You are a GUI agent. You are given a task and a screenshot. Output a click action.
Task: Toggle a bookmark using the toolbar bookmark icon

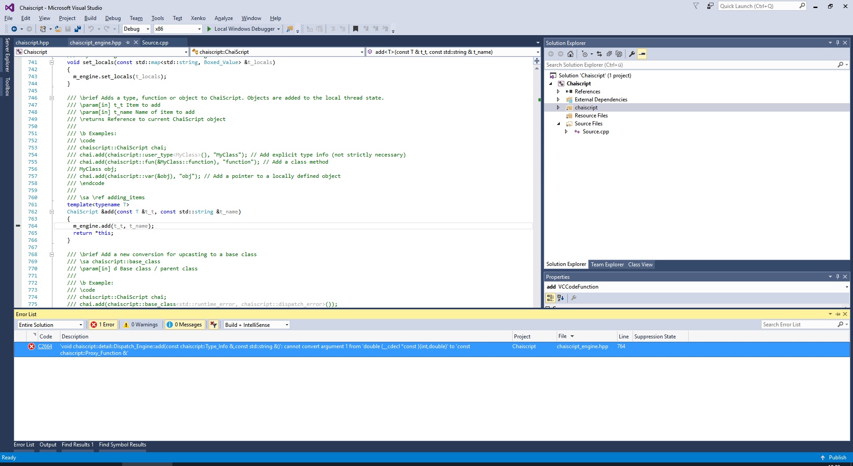click(x=355, y=29)
